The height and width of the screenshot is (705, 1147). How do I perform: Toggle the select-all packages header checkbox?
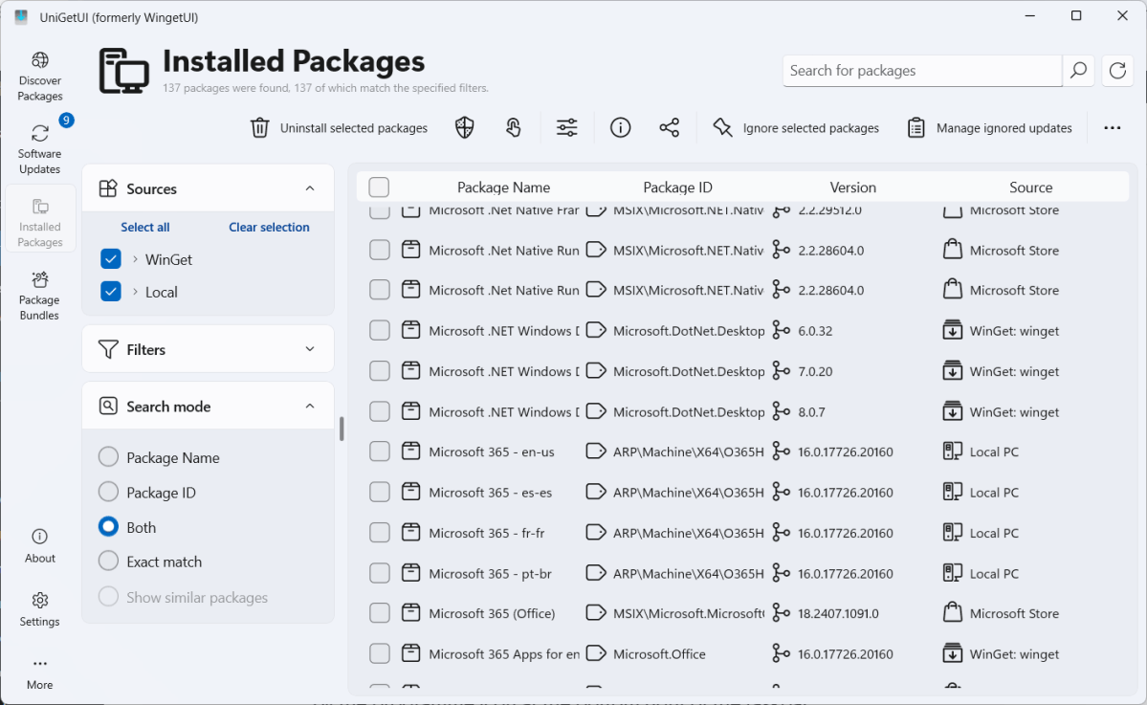tap(379, 187)
